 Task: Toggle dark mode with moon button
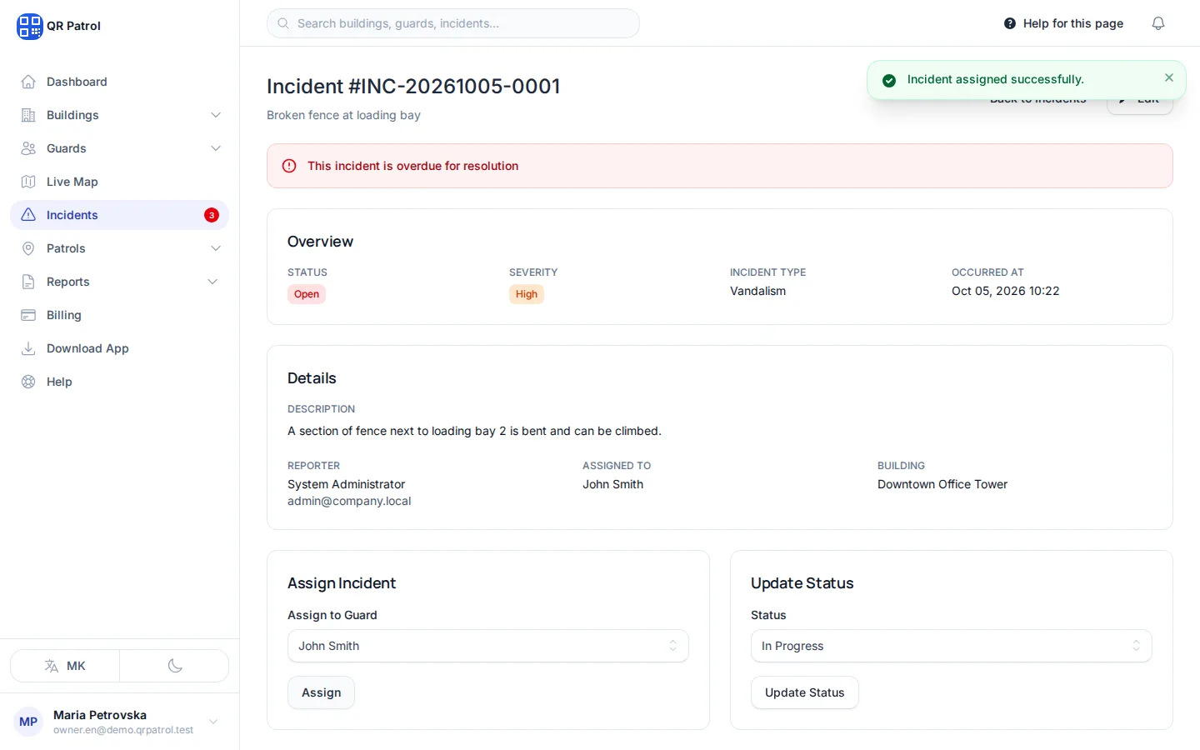175,666
